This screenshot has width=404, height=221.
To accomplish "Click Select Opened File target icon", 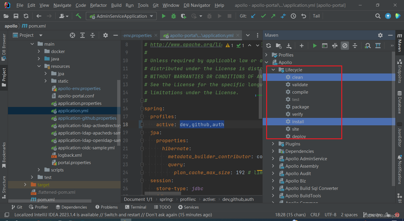I will coord(72,35).
